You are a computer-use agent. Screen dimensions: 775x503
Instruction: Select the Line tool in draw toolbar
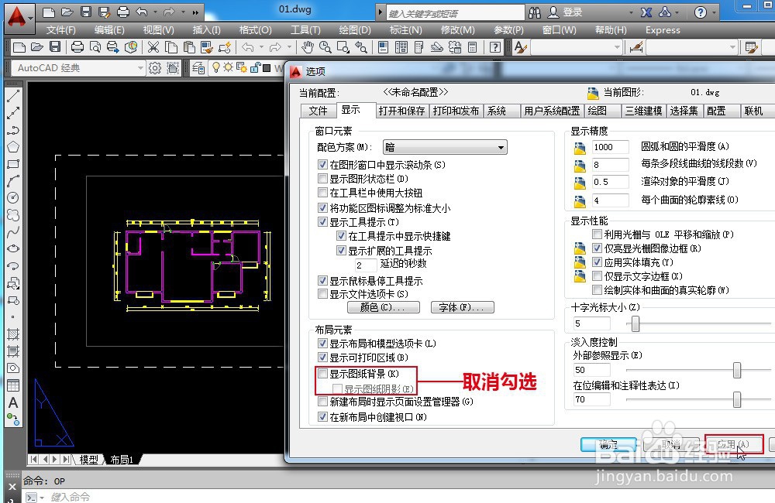point(13,96)
